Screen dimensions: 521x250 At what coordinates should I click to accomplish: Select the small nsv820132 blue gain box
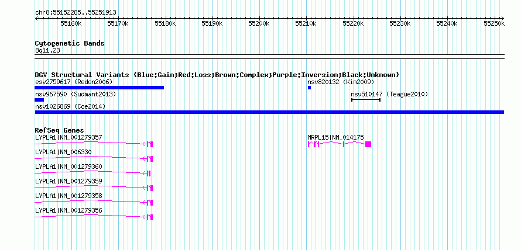(x=309, y=88)
